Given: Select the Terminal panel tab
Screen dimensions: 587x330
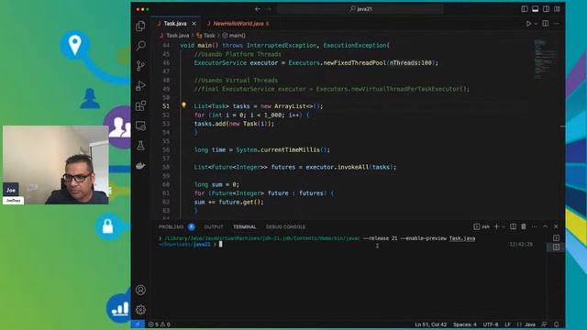Looking at the screenshot, I should tap(245, 226).
